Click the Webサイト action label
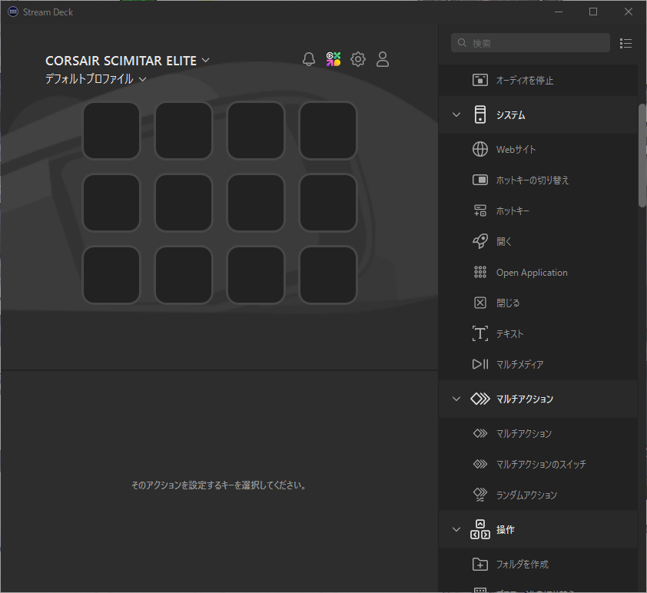The image size is (647, 593). [516, 149]
